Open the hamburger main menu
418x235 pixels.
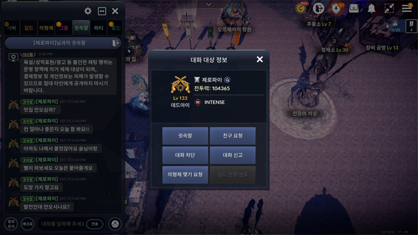point(407,8)
